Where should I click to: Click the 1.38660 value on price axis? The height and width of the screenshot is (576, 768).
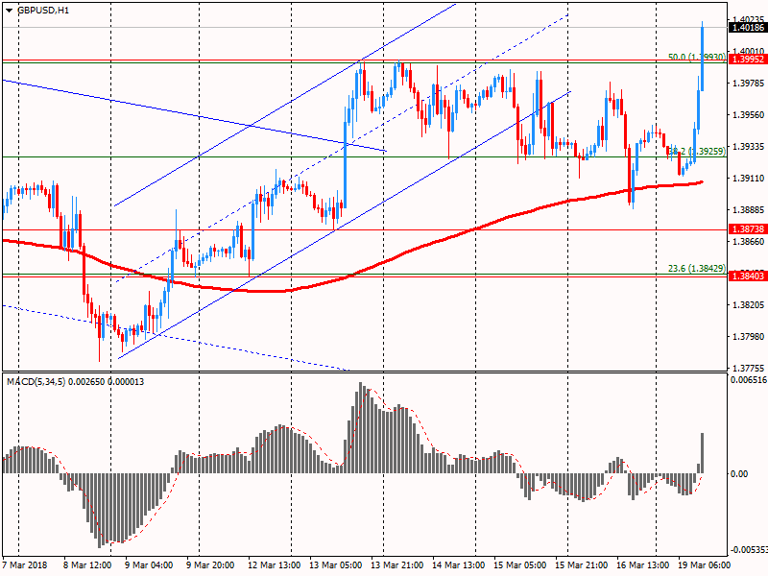pos(748,242)
